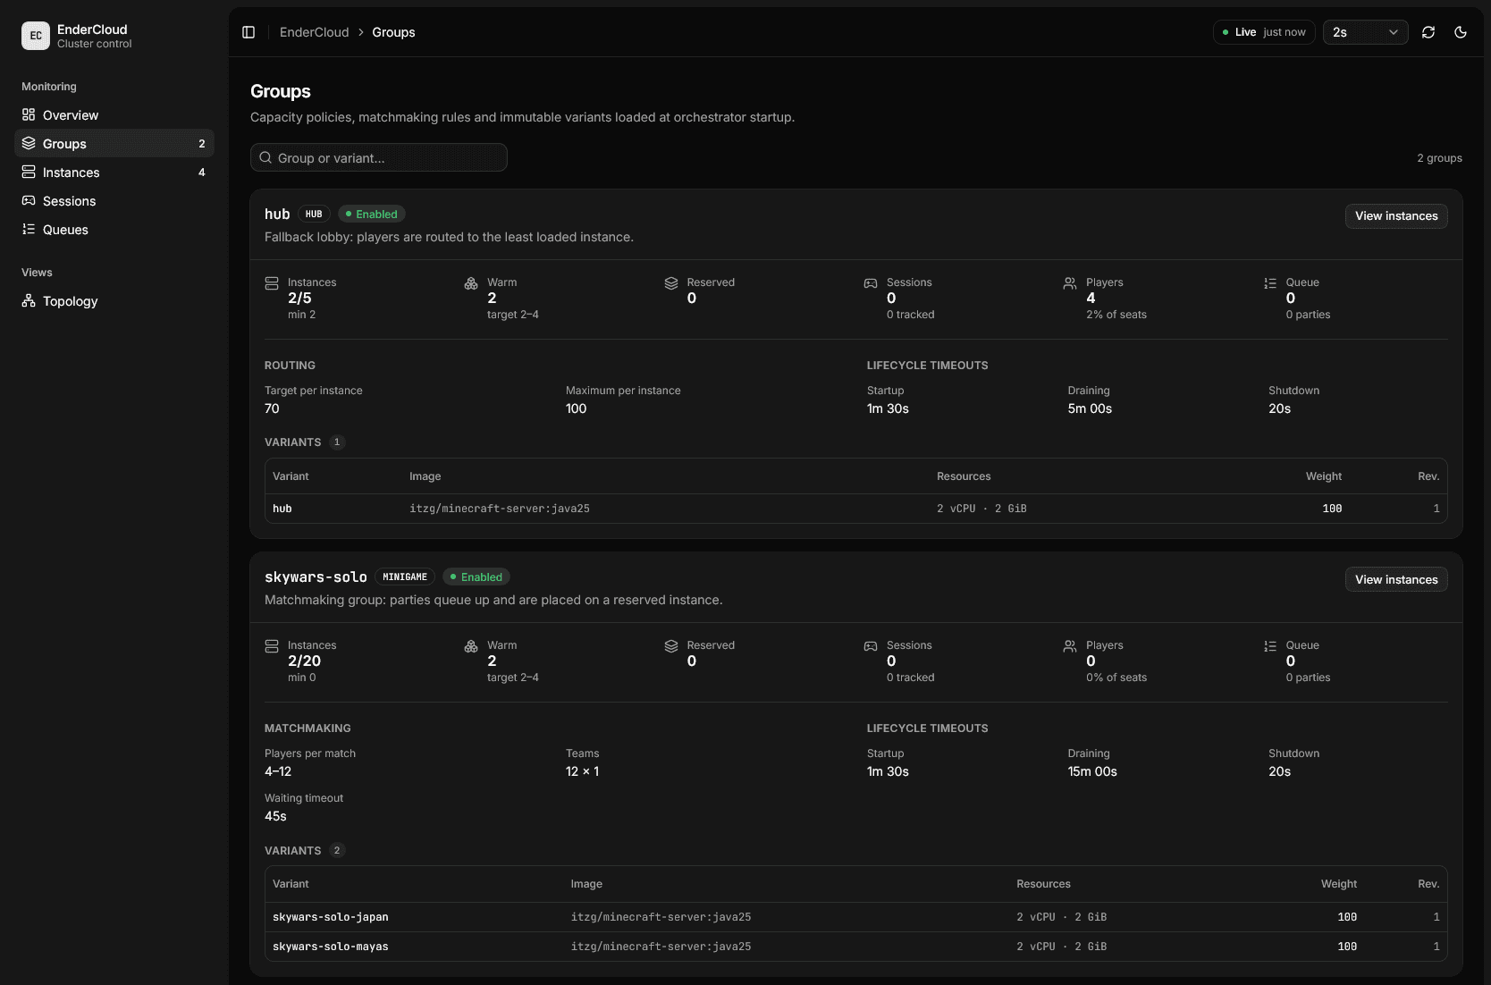Click the skywars-solo group title
Screen dimensions: 1491x985
pyautogui.click(x=316, y=577)
